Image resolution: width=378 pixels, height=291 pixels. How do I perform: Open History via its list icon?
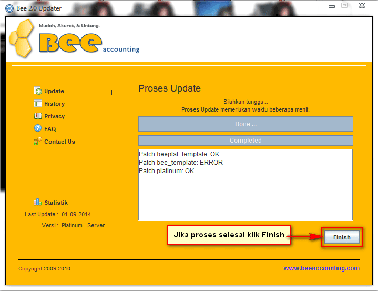click(38, 104)
